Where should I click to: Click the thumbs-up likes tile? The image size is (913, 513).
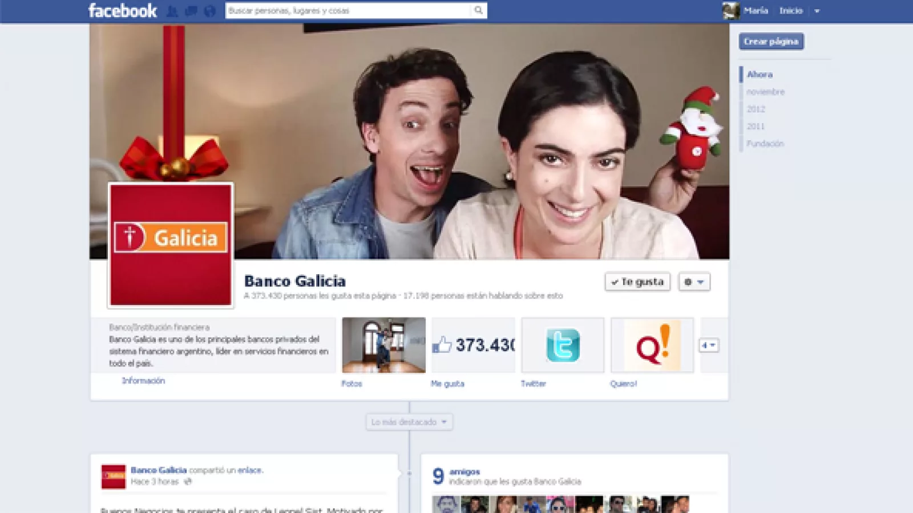(x=473, y=345)
